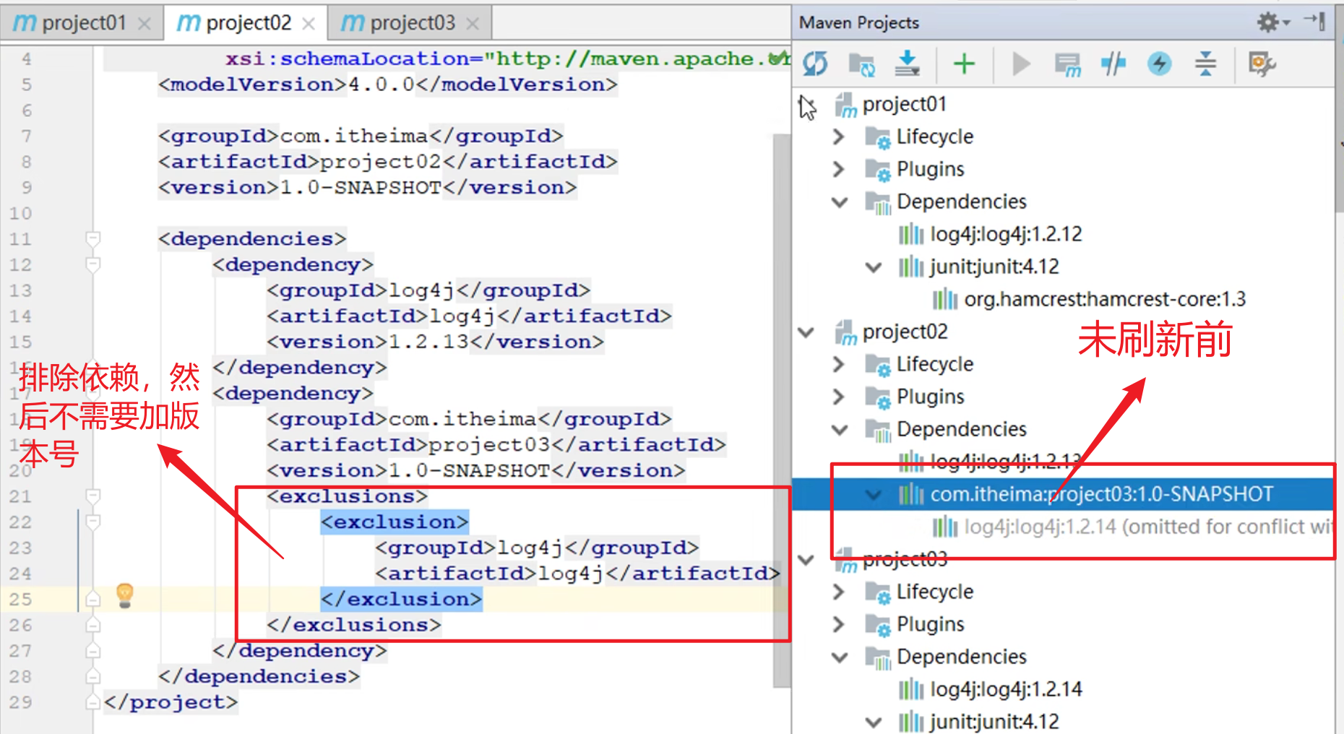The height and width of the screenshot is (734, 1344).
Task: Click line number 29 in the gutter
Action: coord(20,702)
